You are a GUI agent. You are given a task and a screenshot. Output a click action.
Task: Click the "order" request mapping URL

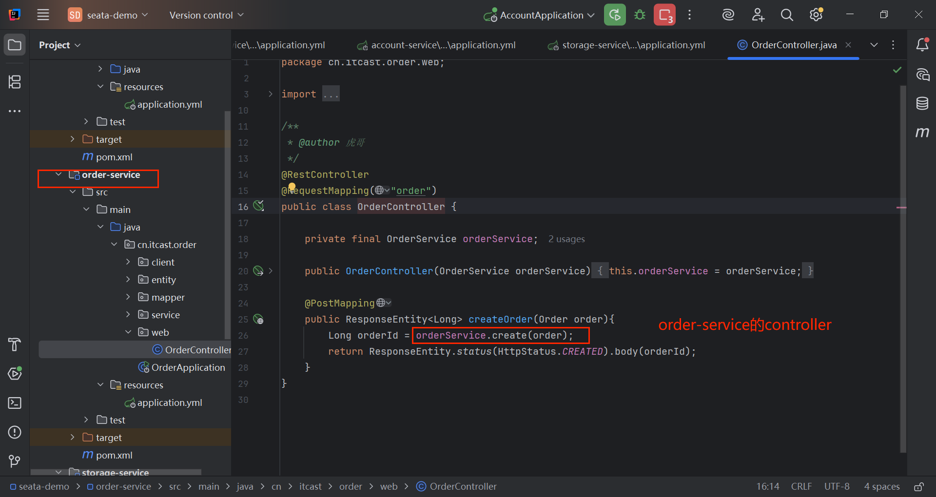point(411,191)
